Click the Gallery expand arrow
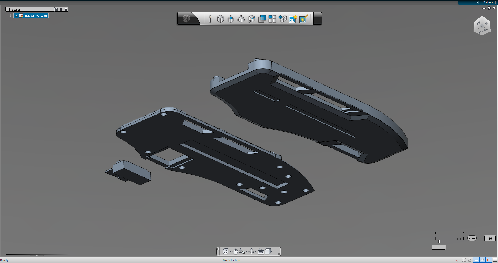This screenshot has width=498, height=263. 478,2
